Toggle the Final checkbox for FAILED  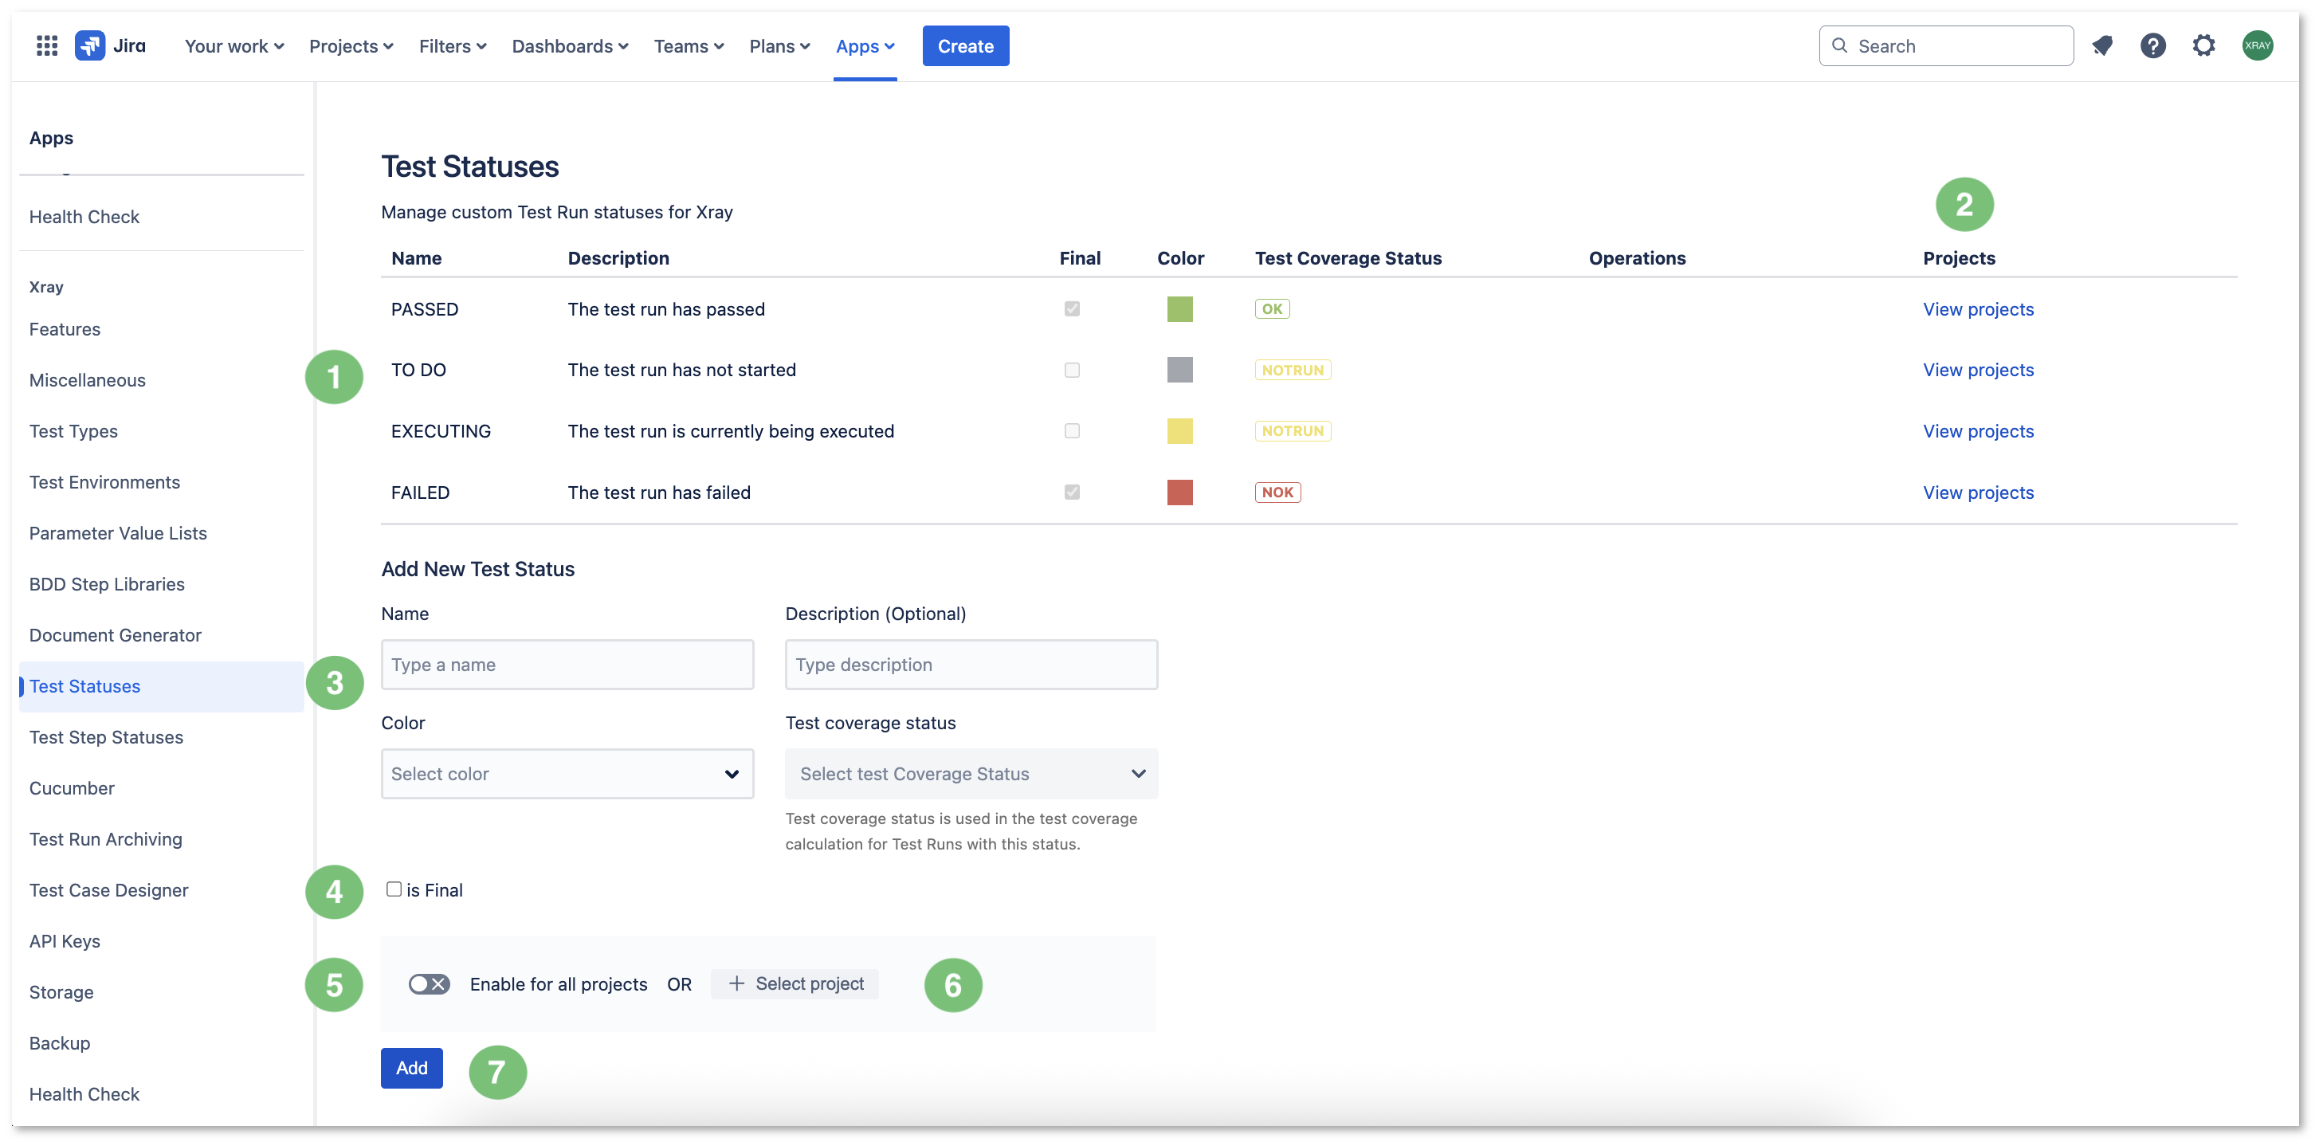point(1071,493)
